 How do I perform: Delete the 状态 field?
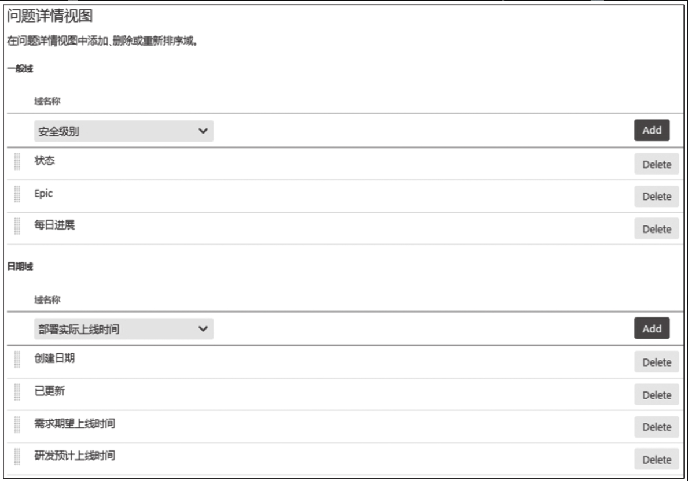[656, 164]
